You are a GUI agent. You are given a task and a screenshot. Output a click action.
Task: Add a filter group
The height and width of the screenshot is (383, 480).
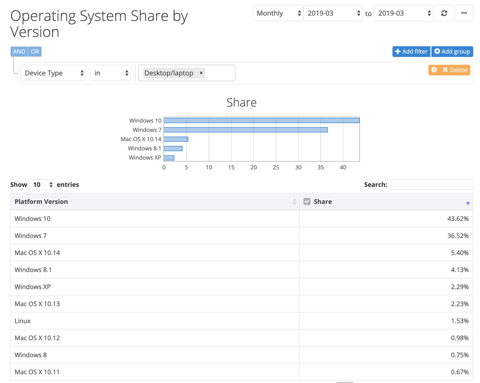pyautogui.click(x=452, y=51)
